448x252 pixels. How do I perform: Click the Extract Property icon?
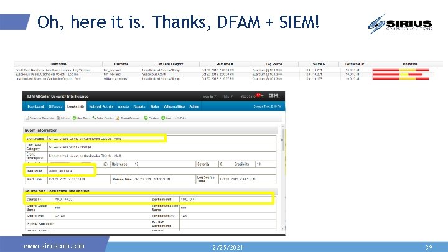(x=118, y=118)
